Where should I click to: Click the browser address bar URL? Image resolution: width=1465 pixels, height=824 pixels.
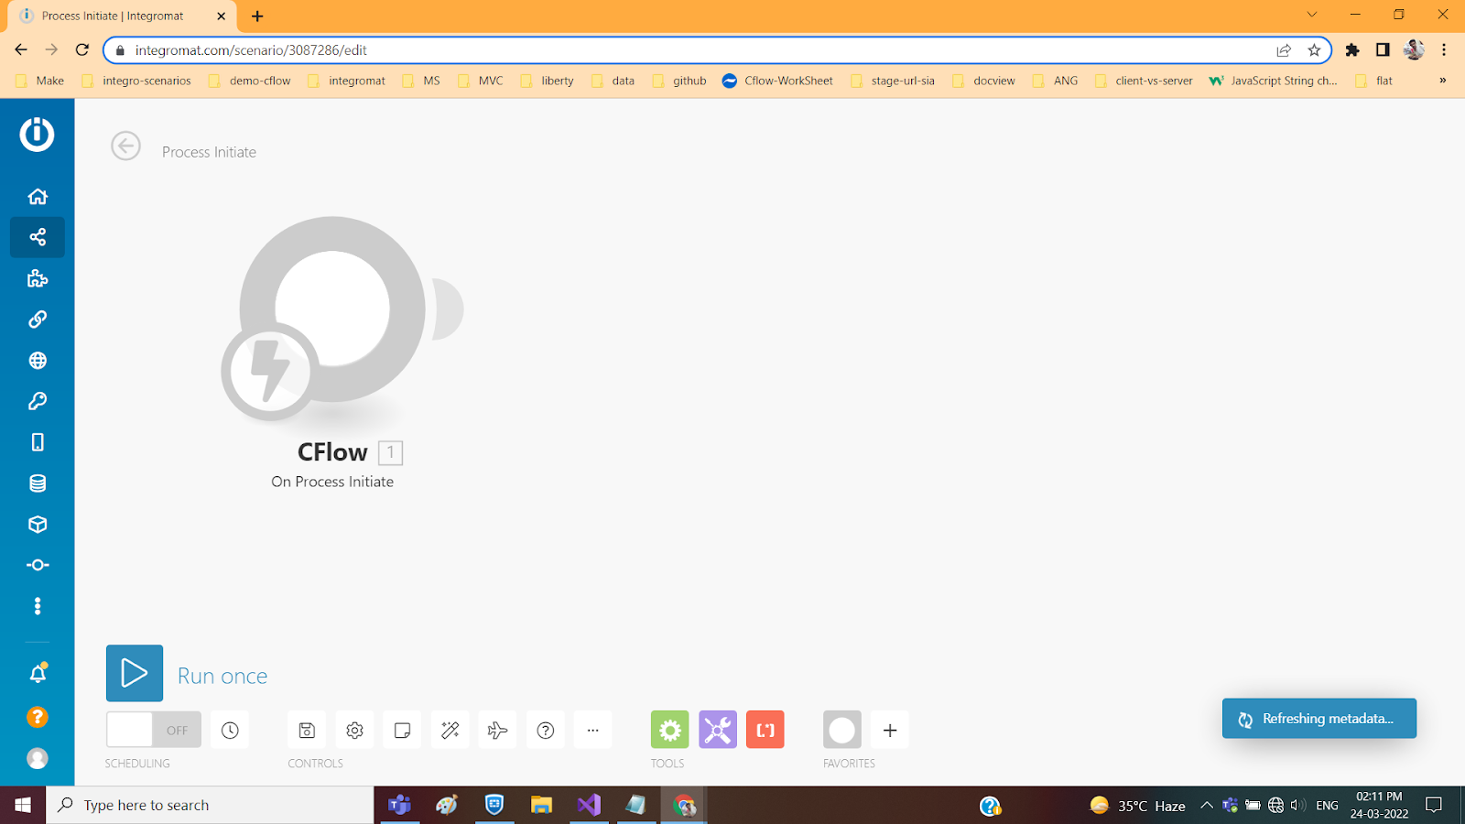click(251, 50)
